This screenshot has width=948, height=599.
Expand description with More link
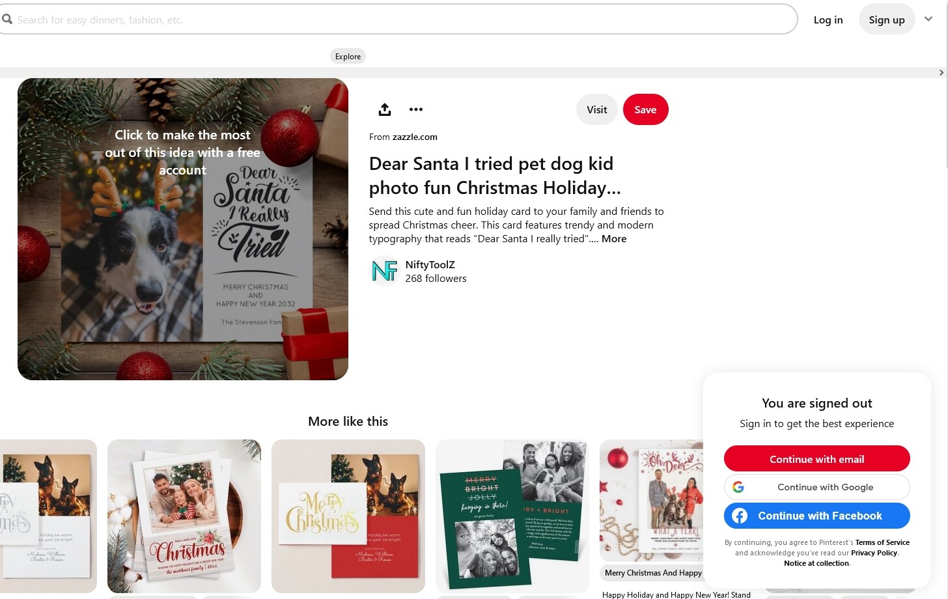tap(614, 239)
